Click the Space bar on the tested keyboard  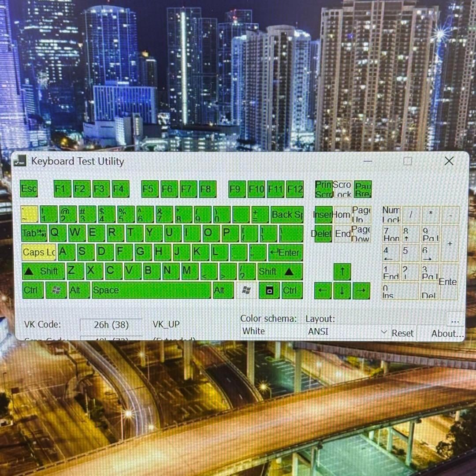pyautogui.click(x=152, y=290)
